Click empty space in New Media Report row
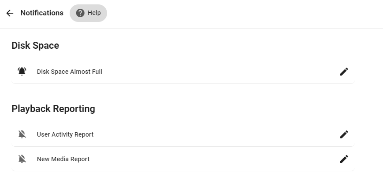383x188 pixels. pos(220,159)
